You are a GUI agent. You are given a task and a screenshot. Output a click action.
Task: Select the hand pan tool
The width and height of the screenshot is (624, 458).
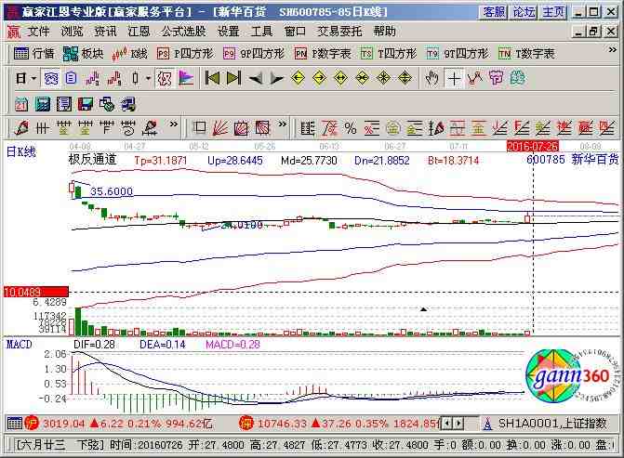click(x=431, y=78)
